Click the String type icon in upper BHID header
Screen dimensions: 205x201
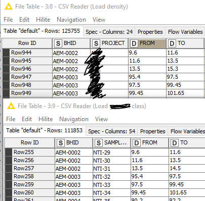(58, 43)
